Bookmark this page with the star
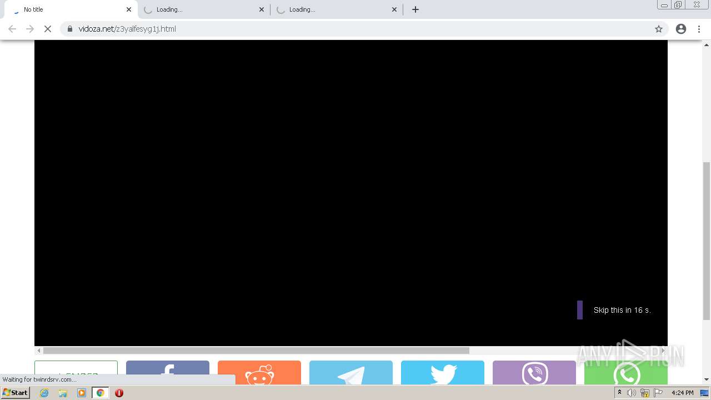This screenshot has height=400, width=711. (659, 29)
